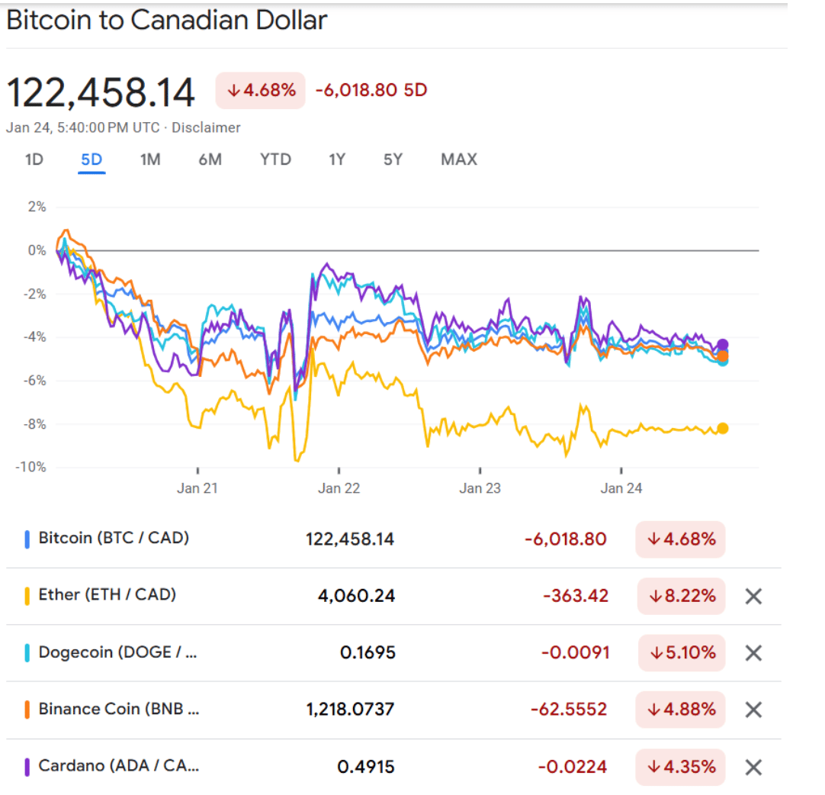This screenshot has height=795, width=825.
Task: Display the MAX time range
Action: click(x=459, y=159)
